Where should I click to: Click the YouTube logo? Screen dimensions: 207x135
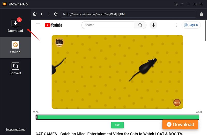coord(54,25)
